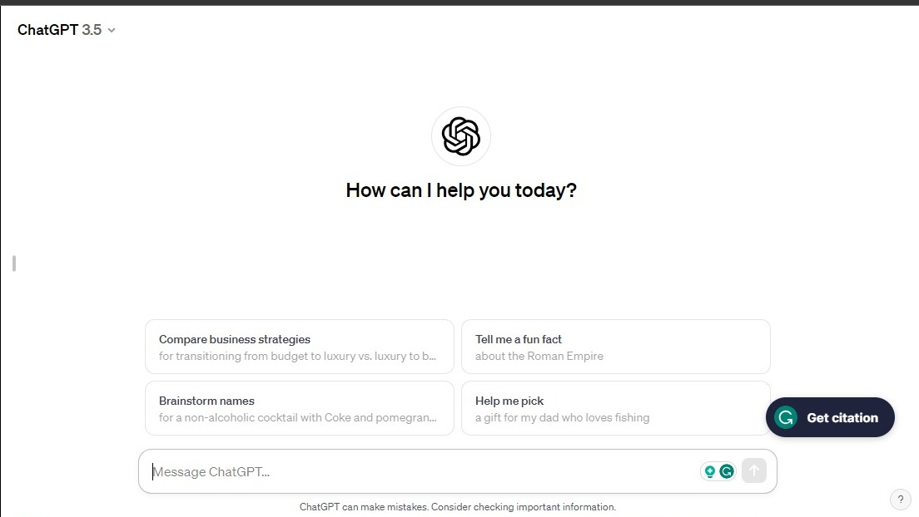Open the question mark help button
Image resolution: width=919 pixels, height=517 pixels.
tap(900, 500)
